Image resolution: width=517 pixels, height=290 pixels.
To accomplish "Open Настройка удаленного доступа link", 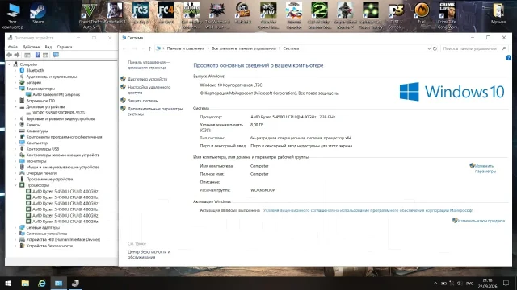I will (149, 89).
